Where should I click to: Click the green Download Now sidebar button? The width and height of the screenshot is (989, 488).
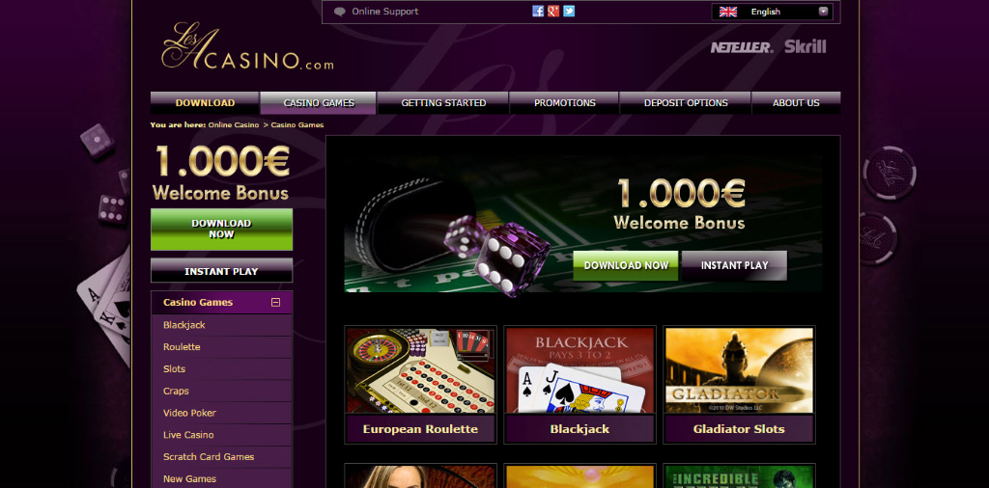tap(221, 230)
